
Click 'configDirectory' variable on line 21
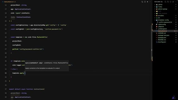[x=22, y=25]
